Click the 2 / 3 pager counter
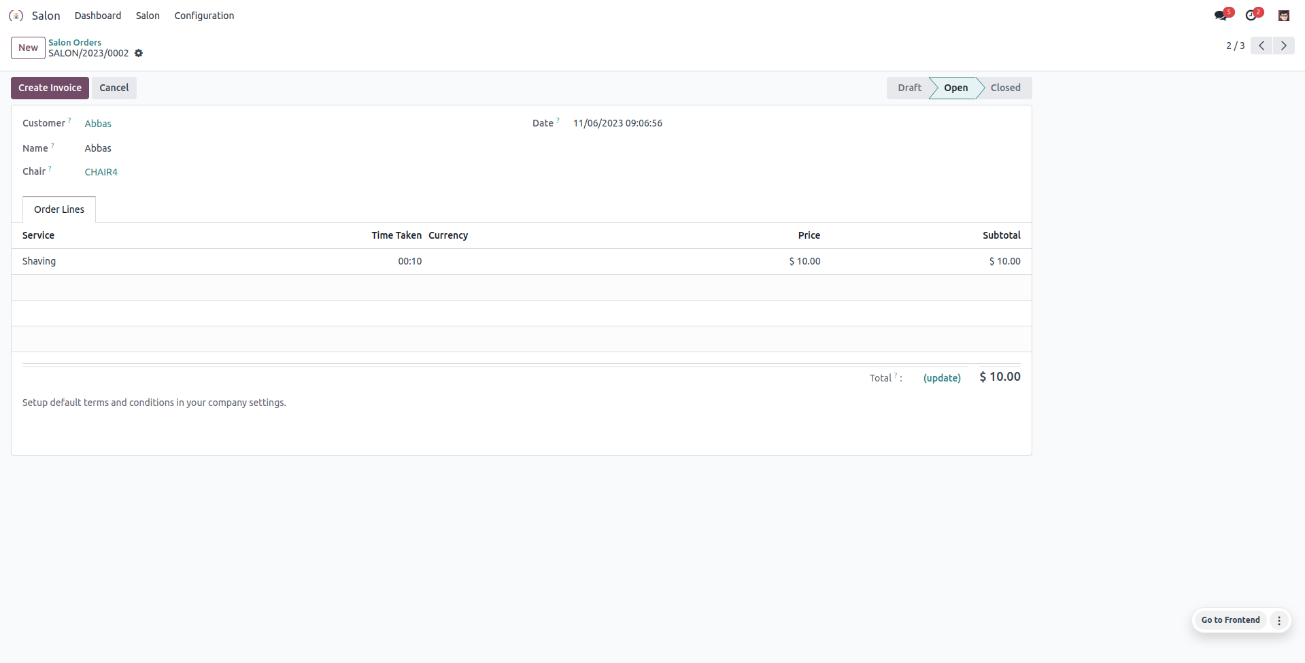The image size is (1305, 663). [1235, 46]
